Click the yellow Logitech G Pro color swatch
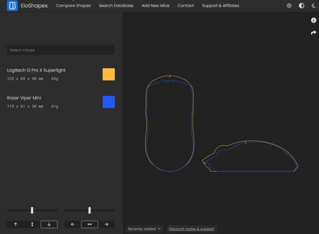Viewport: 319px width, 234px height. 108,74
